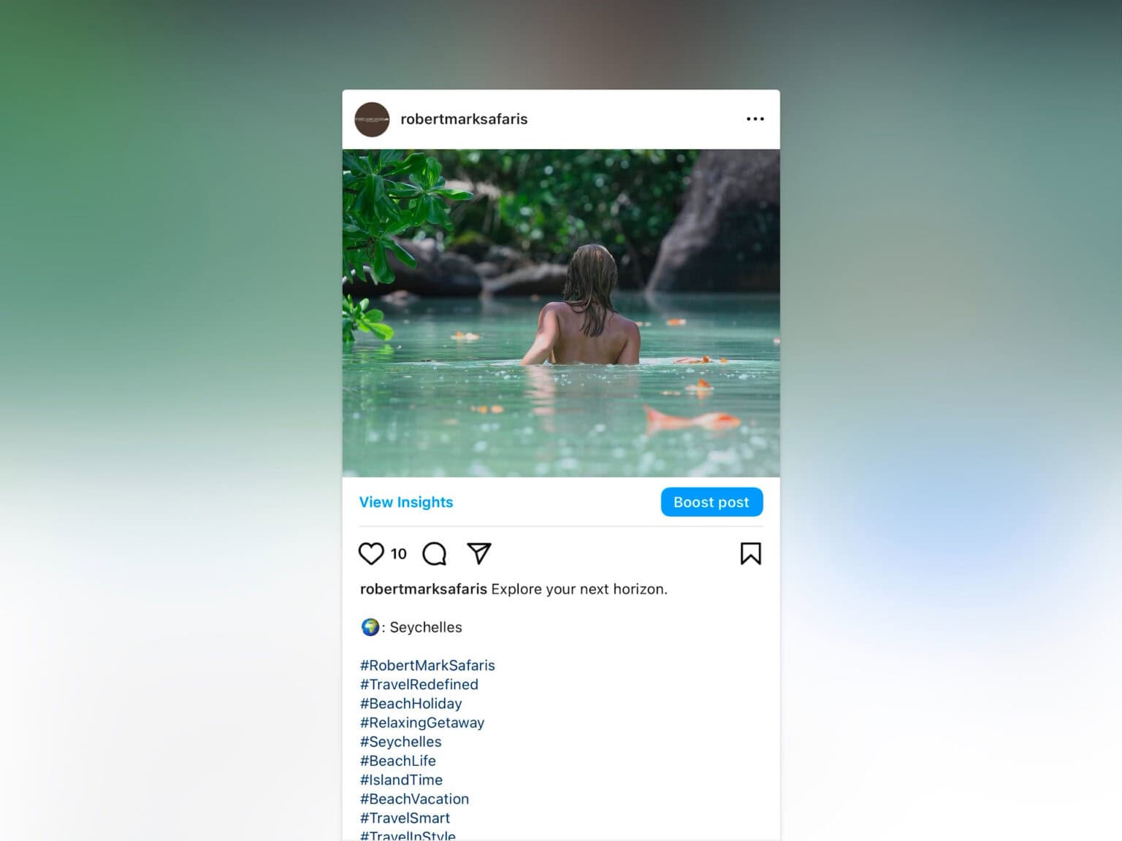Click the Boost post button
This screenshot has height=841, width=1122.
click(711, 502)
